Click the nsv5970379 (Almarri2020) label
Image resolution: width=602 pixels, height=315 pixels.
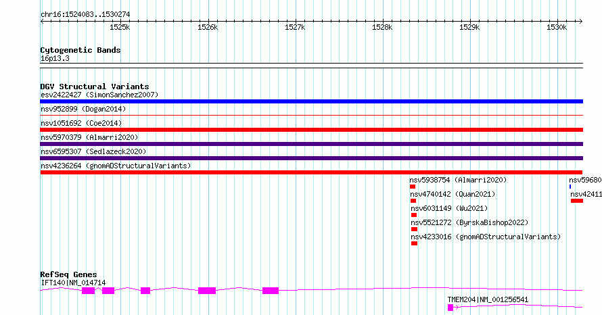coord(89,137)
